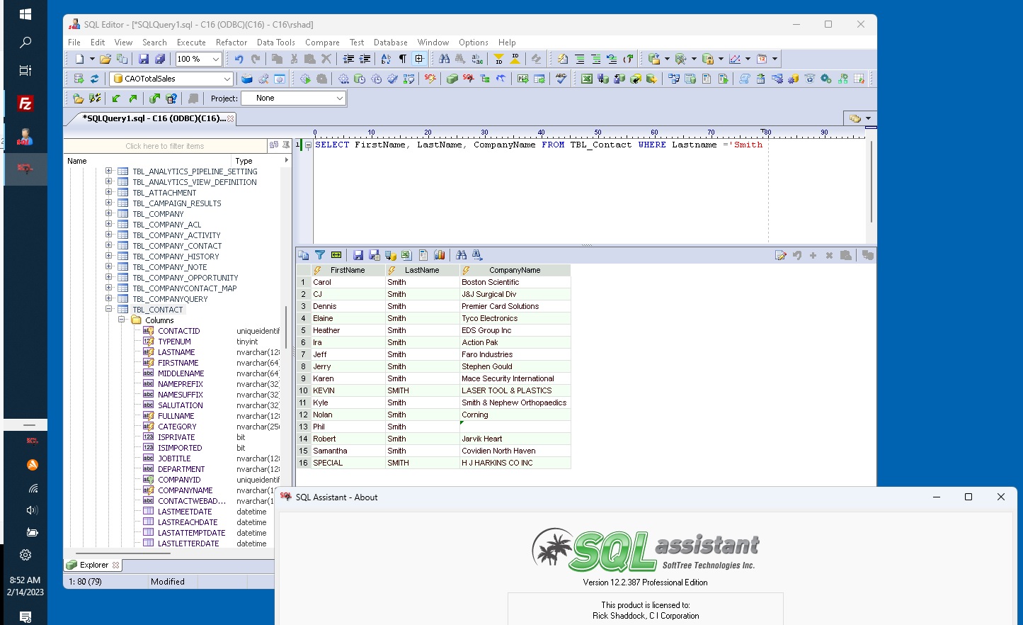Open the File menu

point(74,43)
